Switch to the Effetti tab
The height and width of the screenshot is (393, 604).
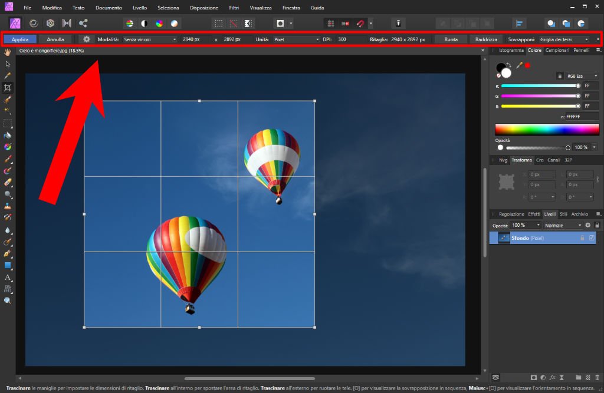534,214
